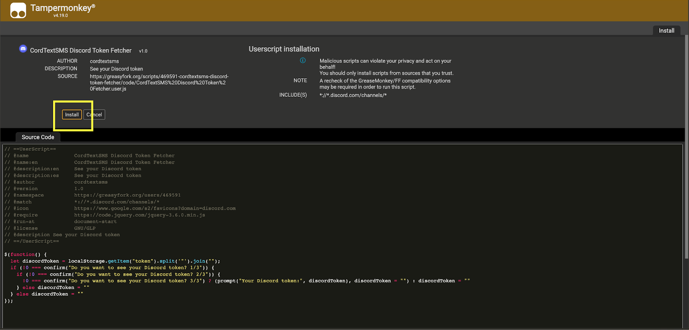Click the '$(function() {' code line
Screen dimensions: 689x330
pyautogui.click(x=25, y=255)
